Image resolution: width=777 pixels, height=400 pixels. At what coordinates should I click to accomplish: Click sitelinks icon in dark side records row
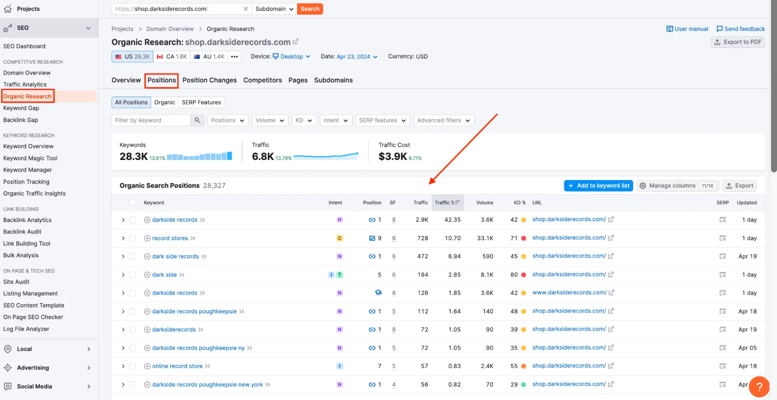pyautogui.click(x=372, y=256)
